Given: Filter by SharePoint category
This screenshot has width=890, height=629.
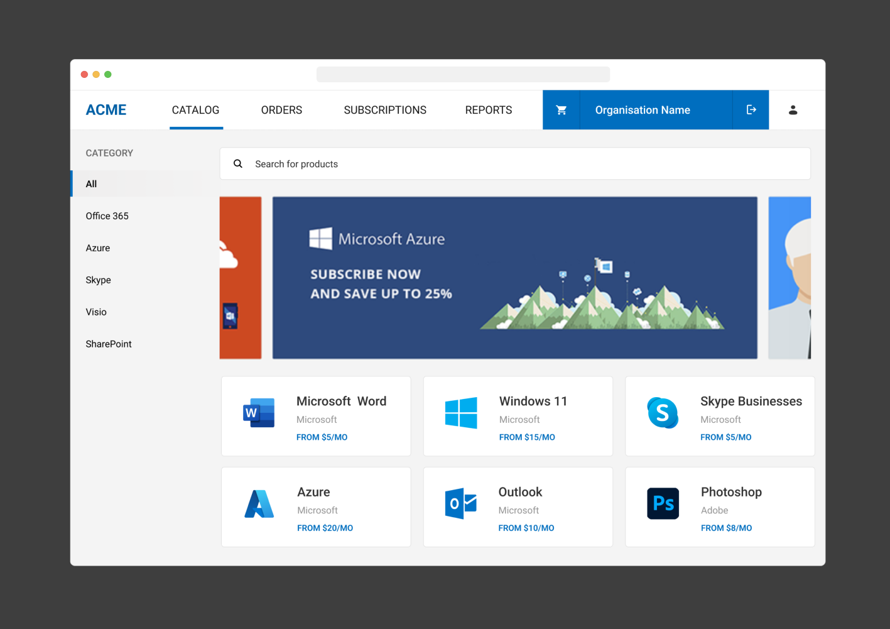Looking at the screenshot, I should [109, 344].
